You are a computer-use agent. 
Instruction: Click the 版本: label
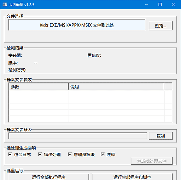pos(13,63)
